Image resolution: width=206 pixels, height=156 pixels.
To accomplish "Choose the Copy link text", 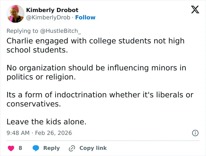I will pos(93,148).
